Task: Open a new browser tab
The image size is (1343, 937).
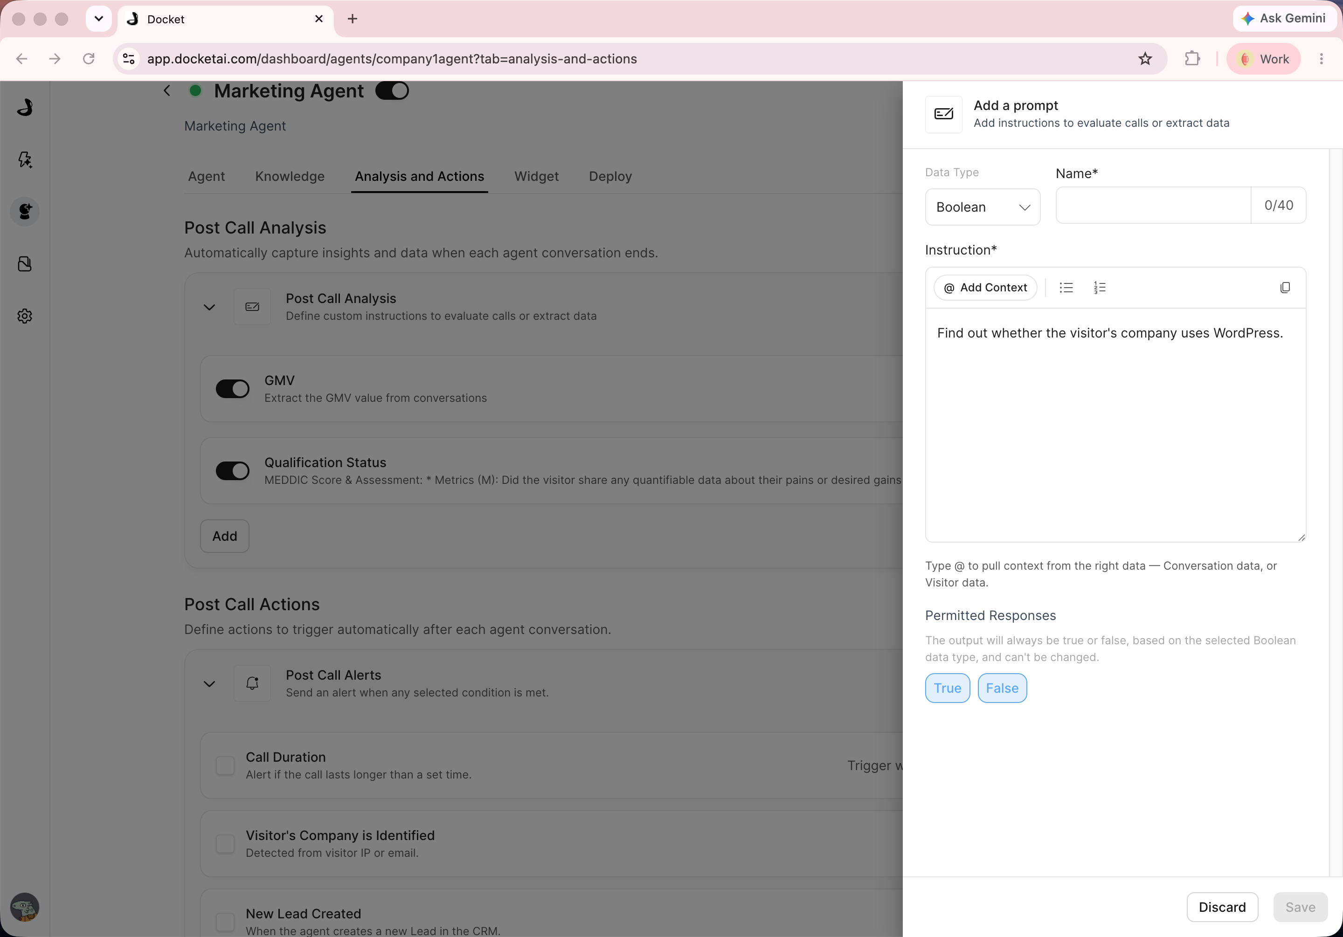Action: tap(352, 19)
